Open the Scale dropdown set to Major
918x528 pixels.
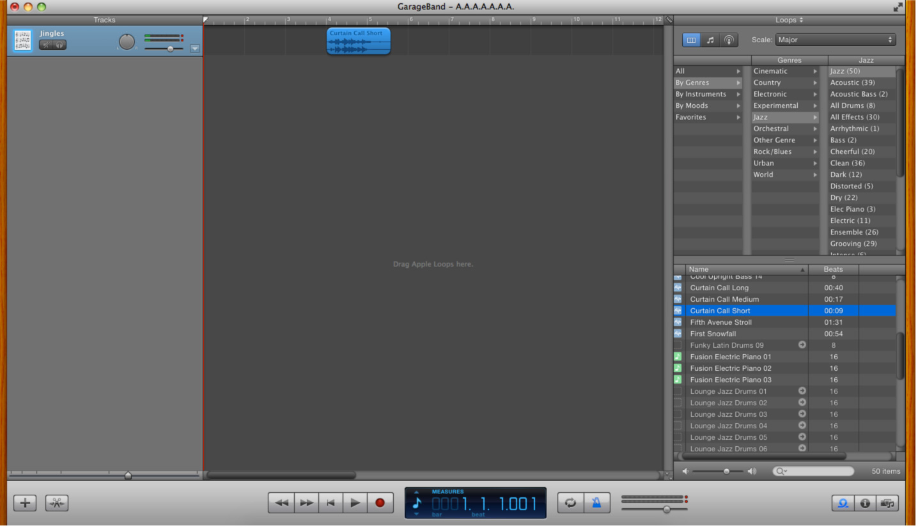coord(835,40)
